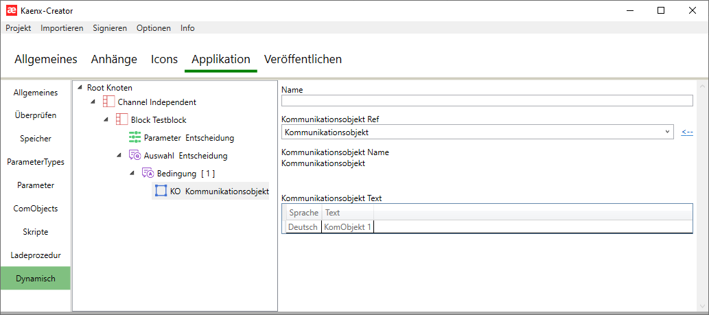Click the green Parameter Entscheidung icon
Viewport: 709px width, 315px height.
pos(135,137)
